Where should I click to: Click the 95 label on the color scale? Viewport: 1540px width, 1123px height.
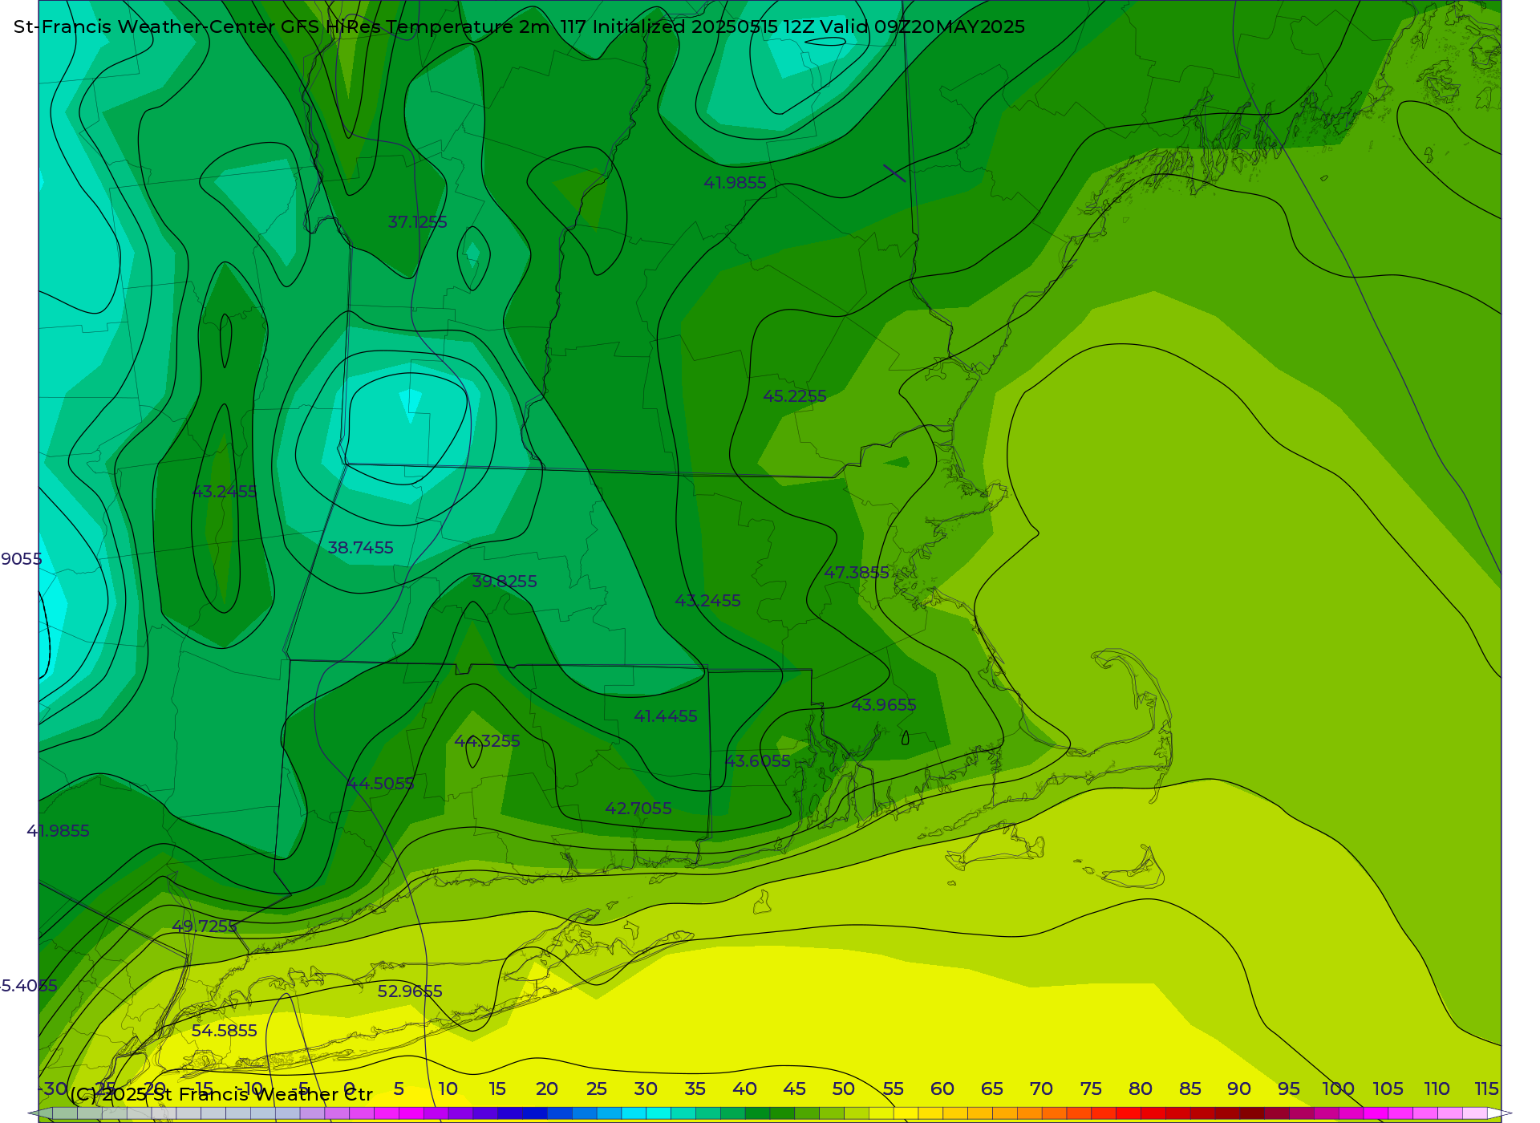pos(1289,1089)
